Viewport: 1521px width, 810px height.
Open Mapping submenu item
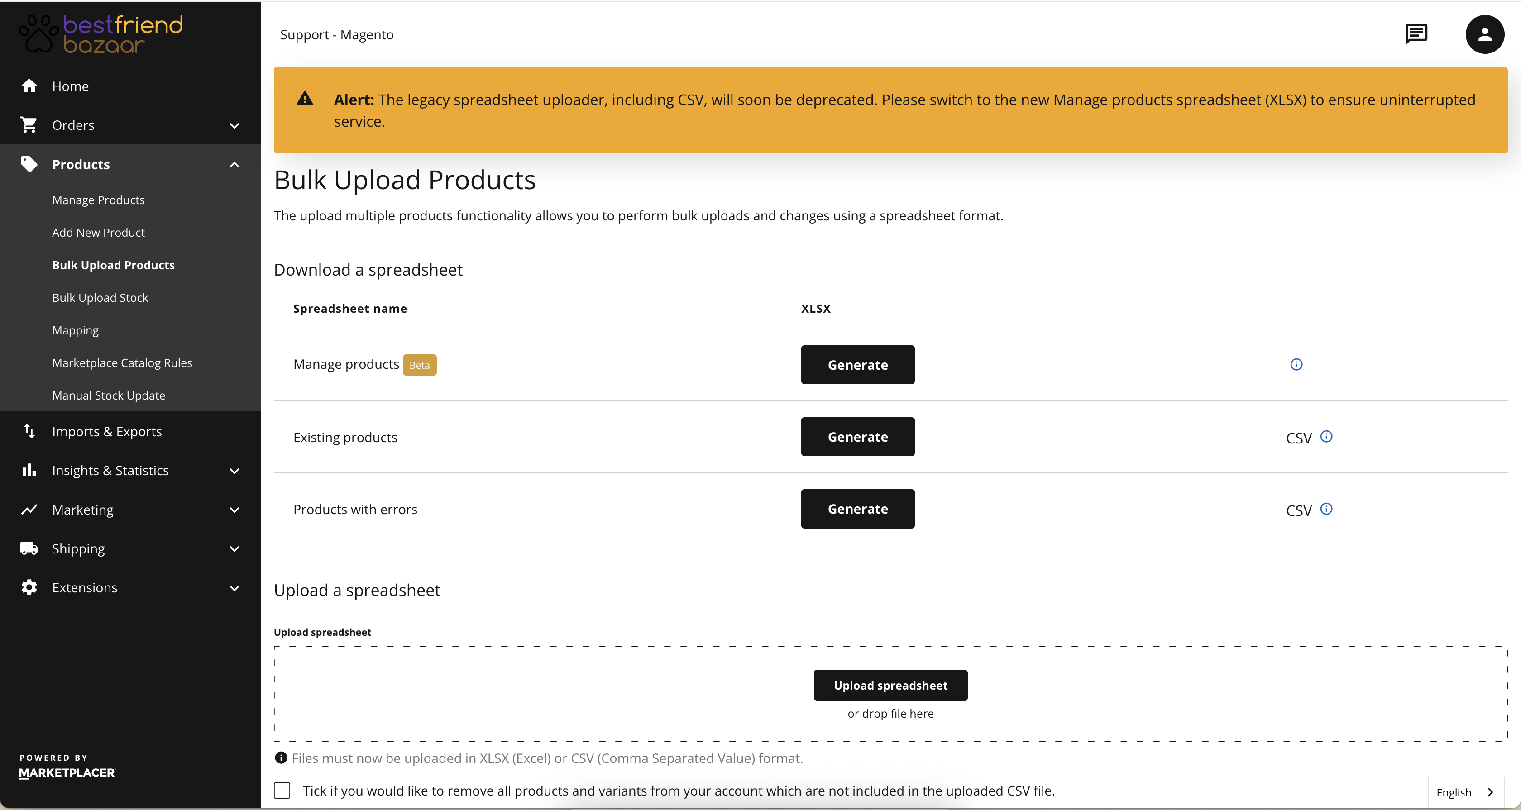coord(75,330)
